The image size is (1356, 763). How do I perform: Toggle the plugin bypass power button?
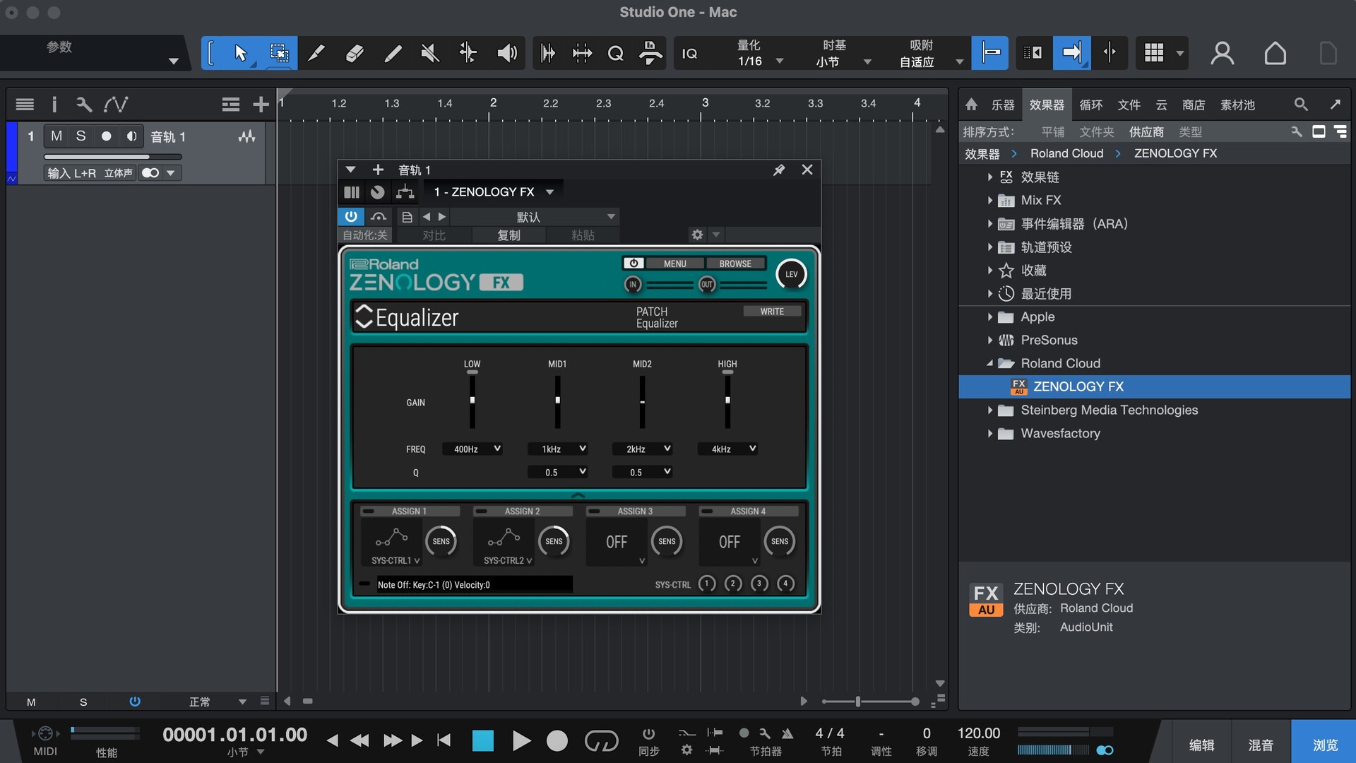point(351,216)
